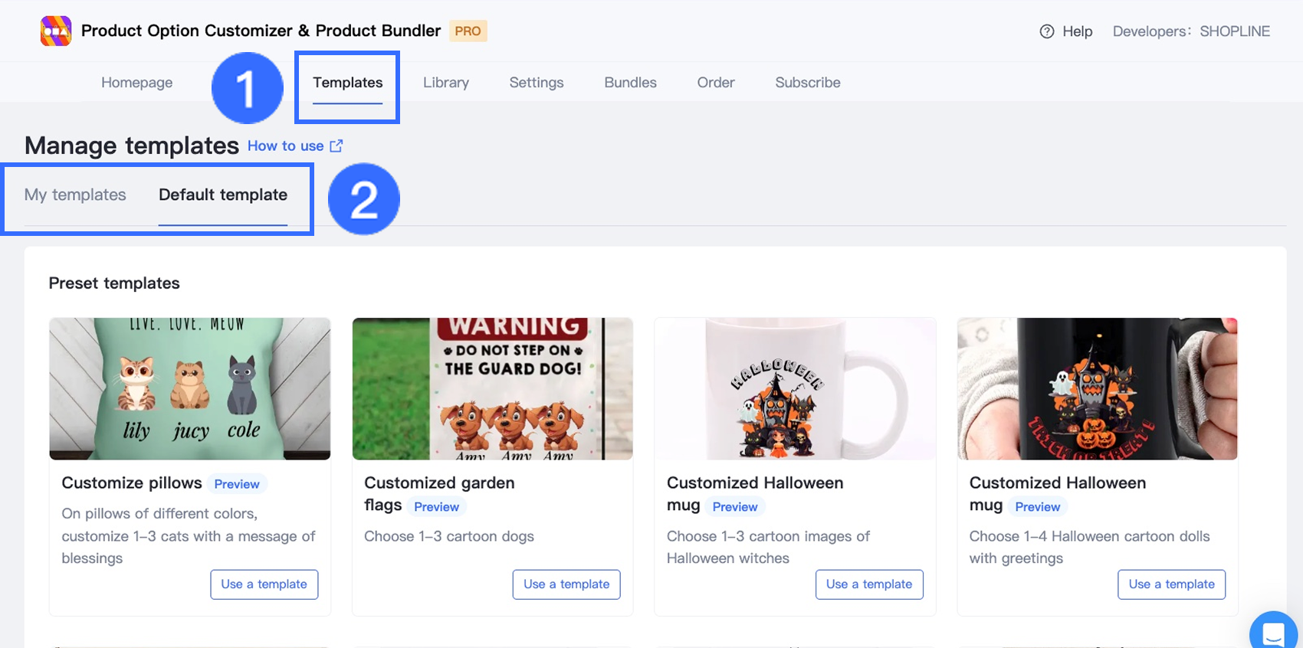Select the Default template sub-tab
The width and height of the screenshot is (1303, 648).
pos(223,195)
